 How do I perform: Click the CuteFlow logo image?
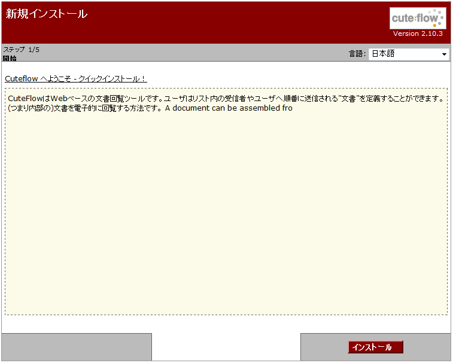click(x=418, y=18)
